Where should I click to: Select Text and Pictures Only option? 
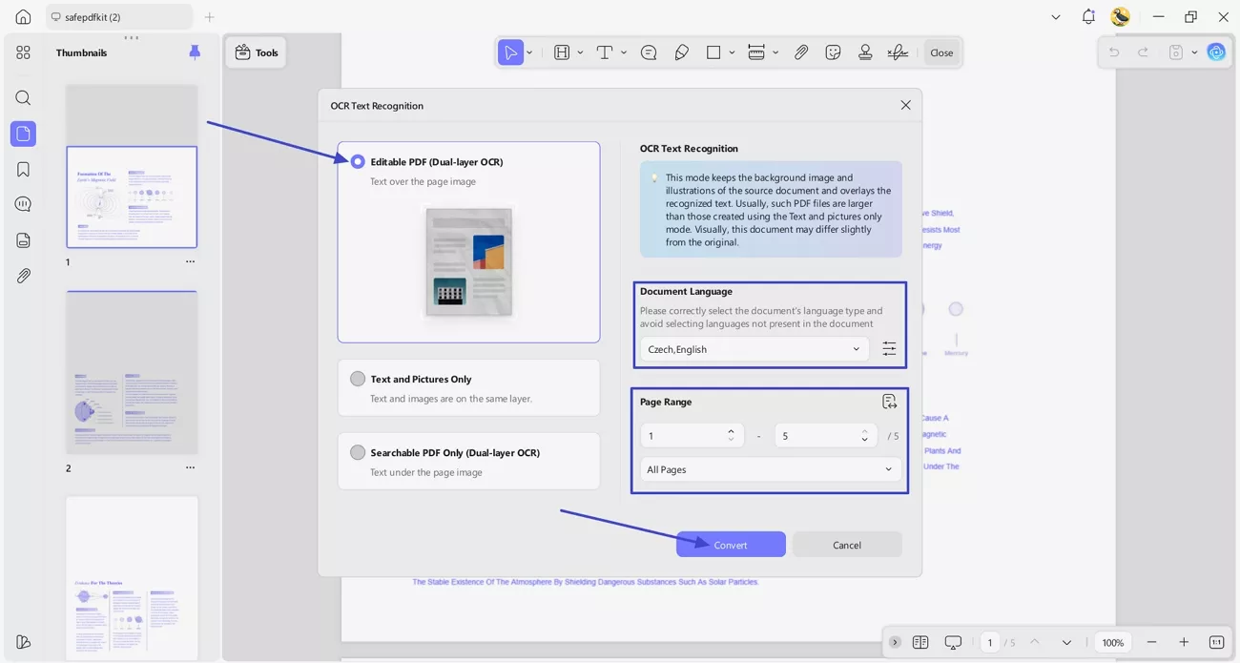pos(358,379)
